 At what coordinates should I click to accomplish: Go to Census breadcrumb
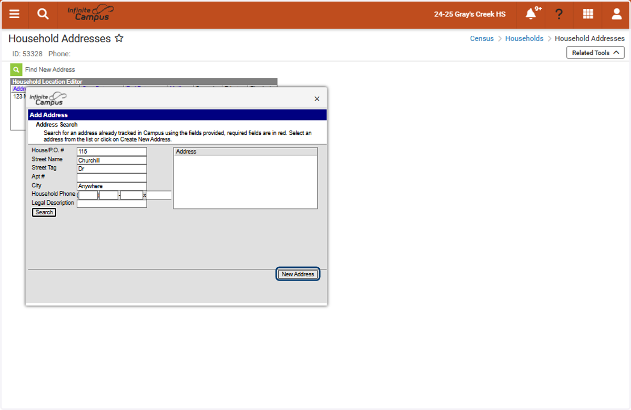pos(482,38)
